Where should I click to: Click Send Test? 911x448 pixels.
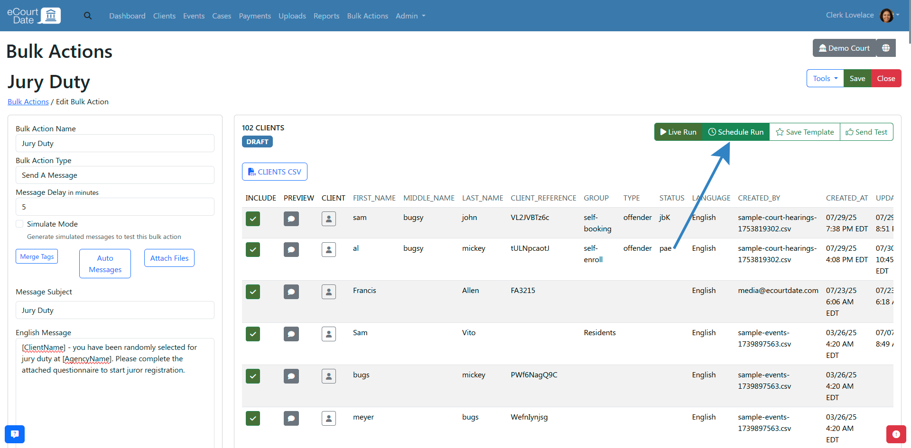coord(866,132)
